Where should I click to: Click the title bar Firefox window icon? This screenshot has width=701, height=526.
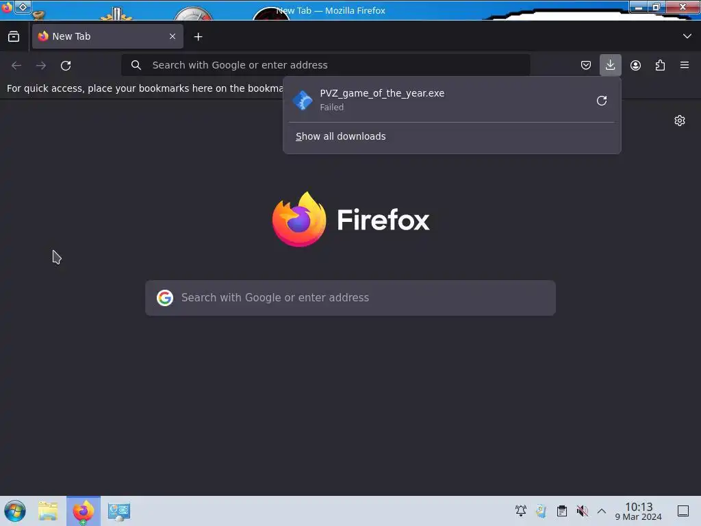point(7,7)
